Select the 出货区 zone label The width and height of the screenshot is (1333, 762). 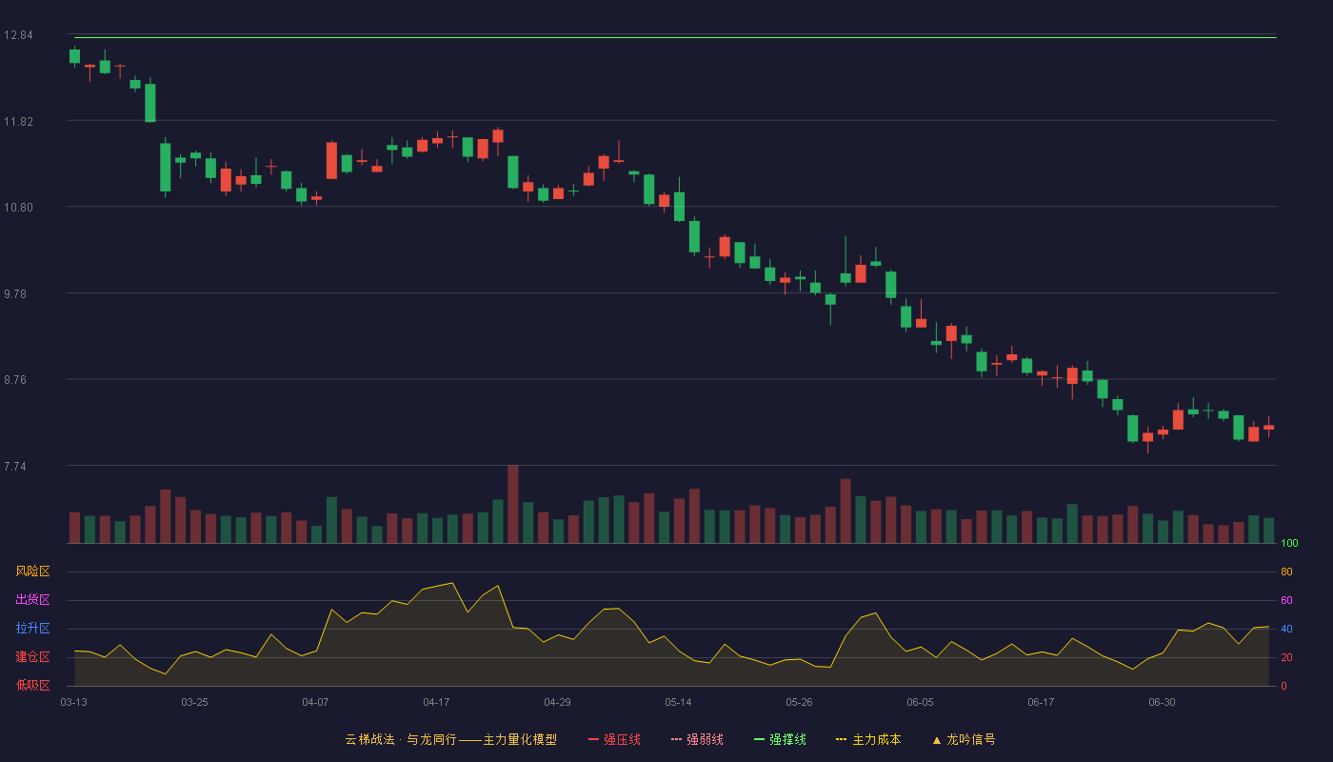pyautogui.click(x=32, y=600)
